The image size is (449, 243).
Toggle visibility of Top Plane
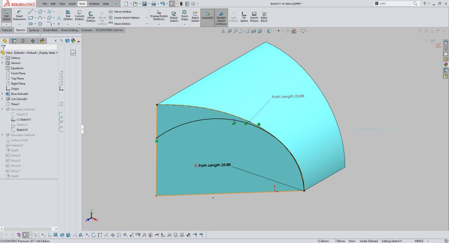click(61, 79)
